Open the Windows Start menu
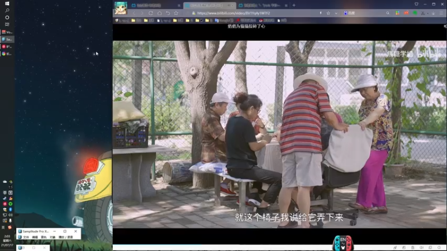The height and width of the screenshot is (251, 447). click(x=7, y=3)
